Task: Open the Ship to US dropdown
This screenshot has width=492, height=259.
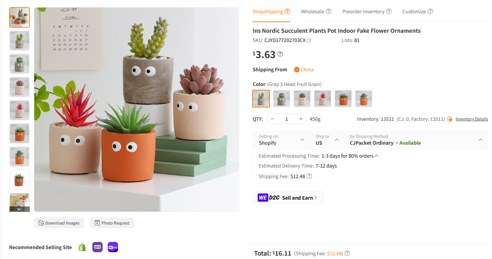Action: (337, 140)
